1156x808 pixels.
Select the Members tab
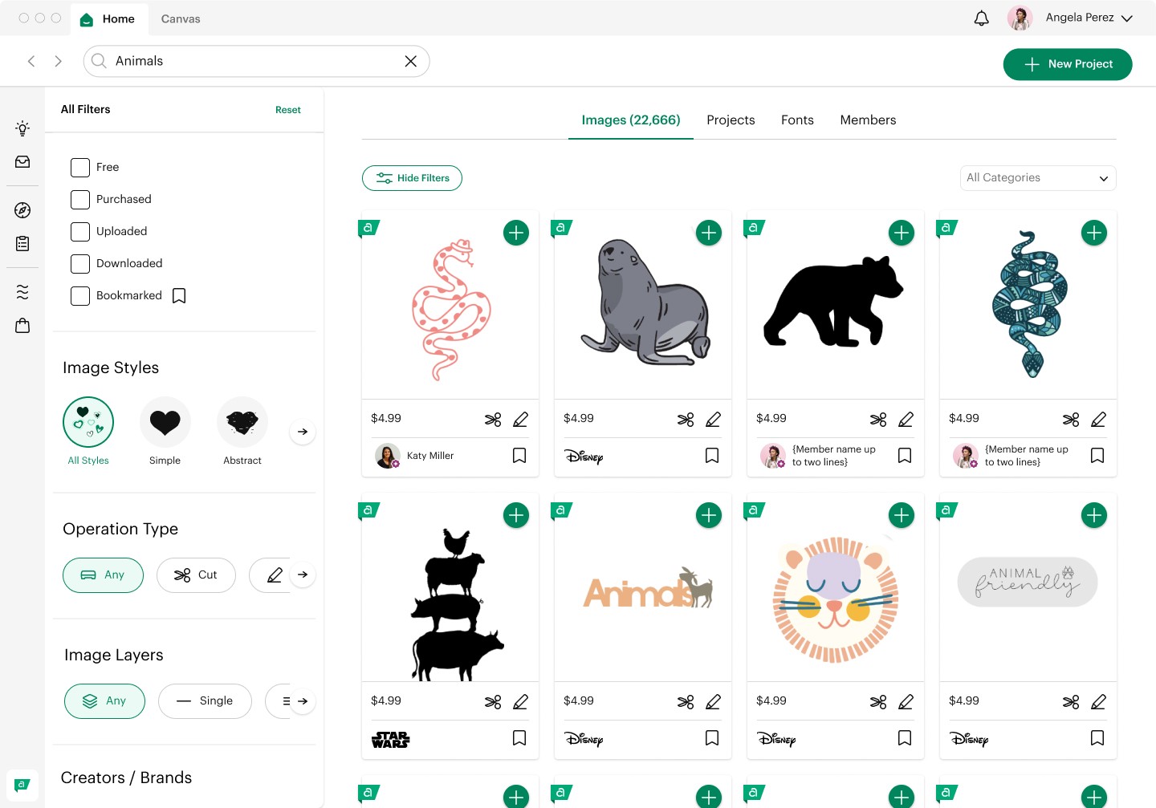click(x=868, y=120)
